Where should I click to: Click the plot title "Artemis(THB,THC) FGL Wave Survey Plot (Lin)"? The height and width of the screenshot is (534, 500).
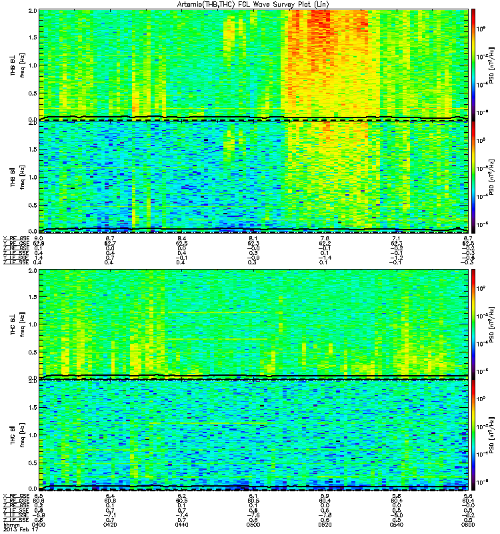click(253, 5)
